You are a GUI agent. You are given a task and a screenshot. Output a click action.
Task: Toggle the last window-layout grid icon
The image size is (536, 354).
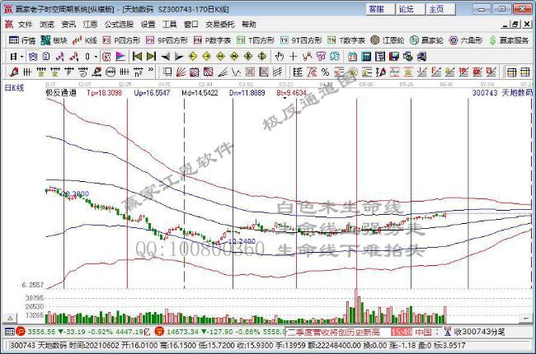tap(525, 72)
